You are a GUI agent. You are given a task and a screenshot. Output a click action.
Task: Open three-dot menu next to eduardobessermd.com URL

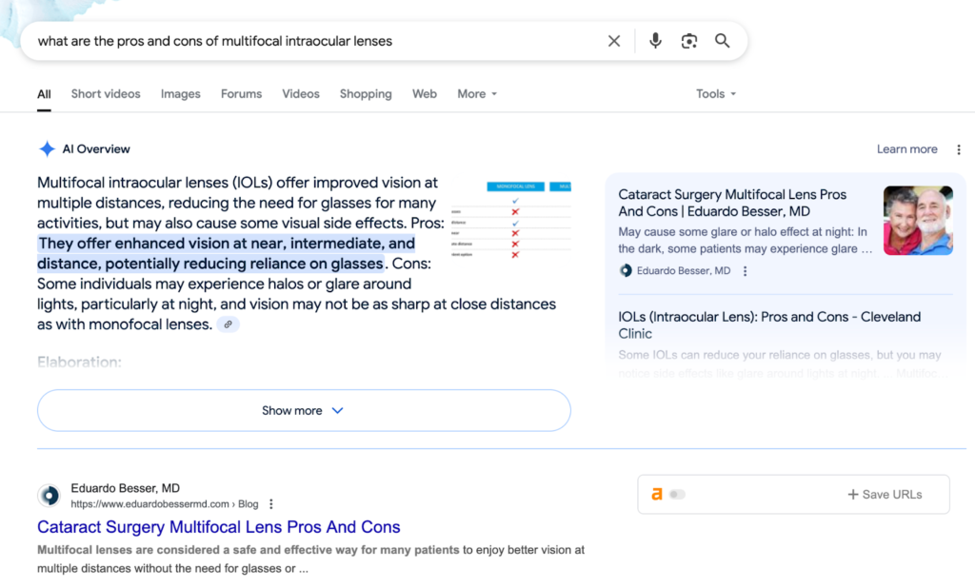[271, 504]
